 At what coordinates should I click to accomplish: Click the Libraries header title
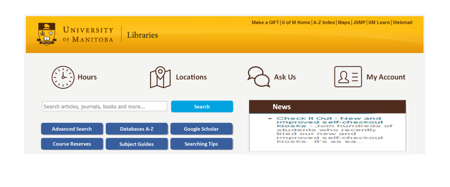pos(143,35)
